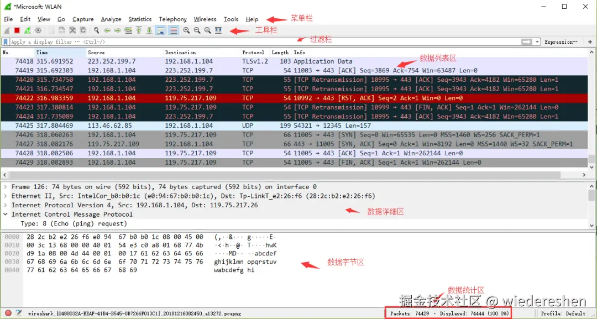Open the Capture menu

click(x=83, y=19)
